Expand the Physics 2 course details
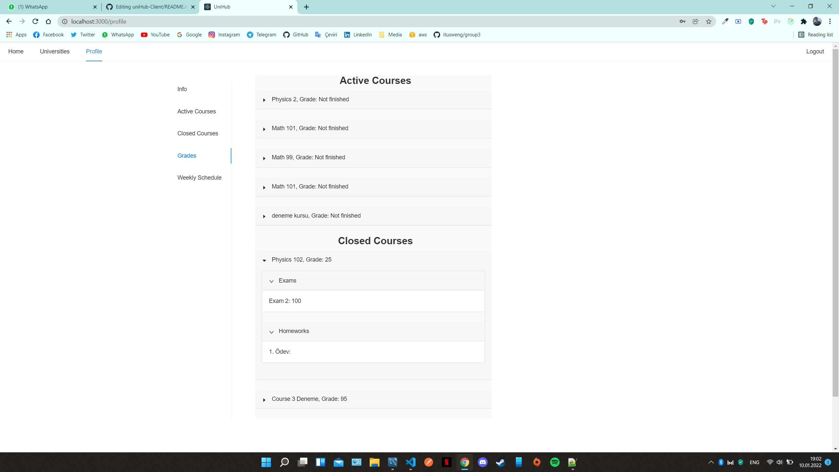The height and width of the screenshot is (472, 839). coord(264,100)
